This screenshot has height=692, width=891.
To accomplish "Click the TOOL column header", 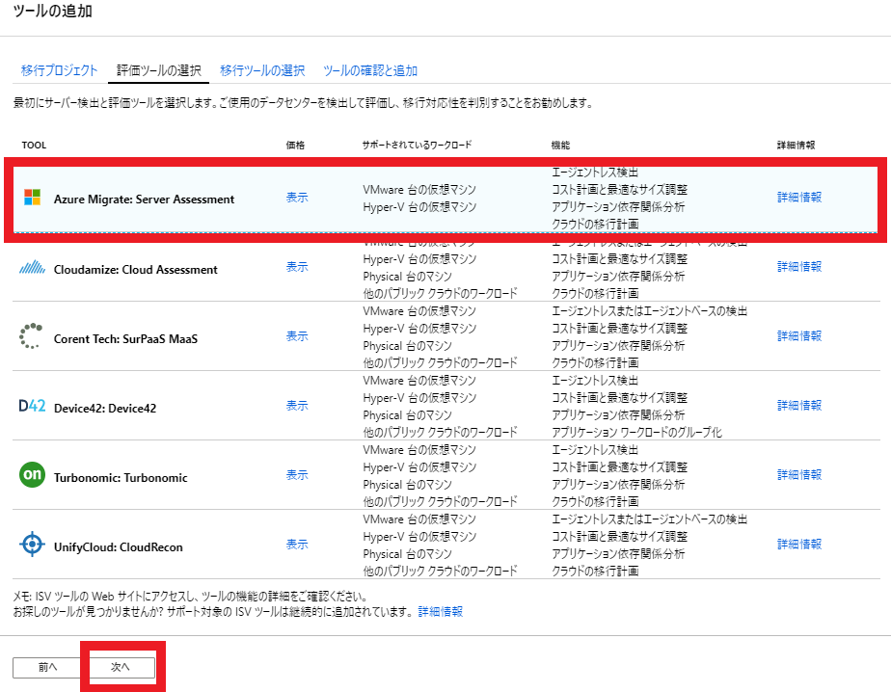I will click(34, 145).
